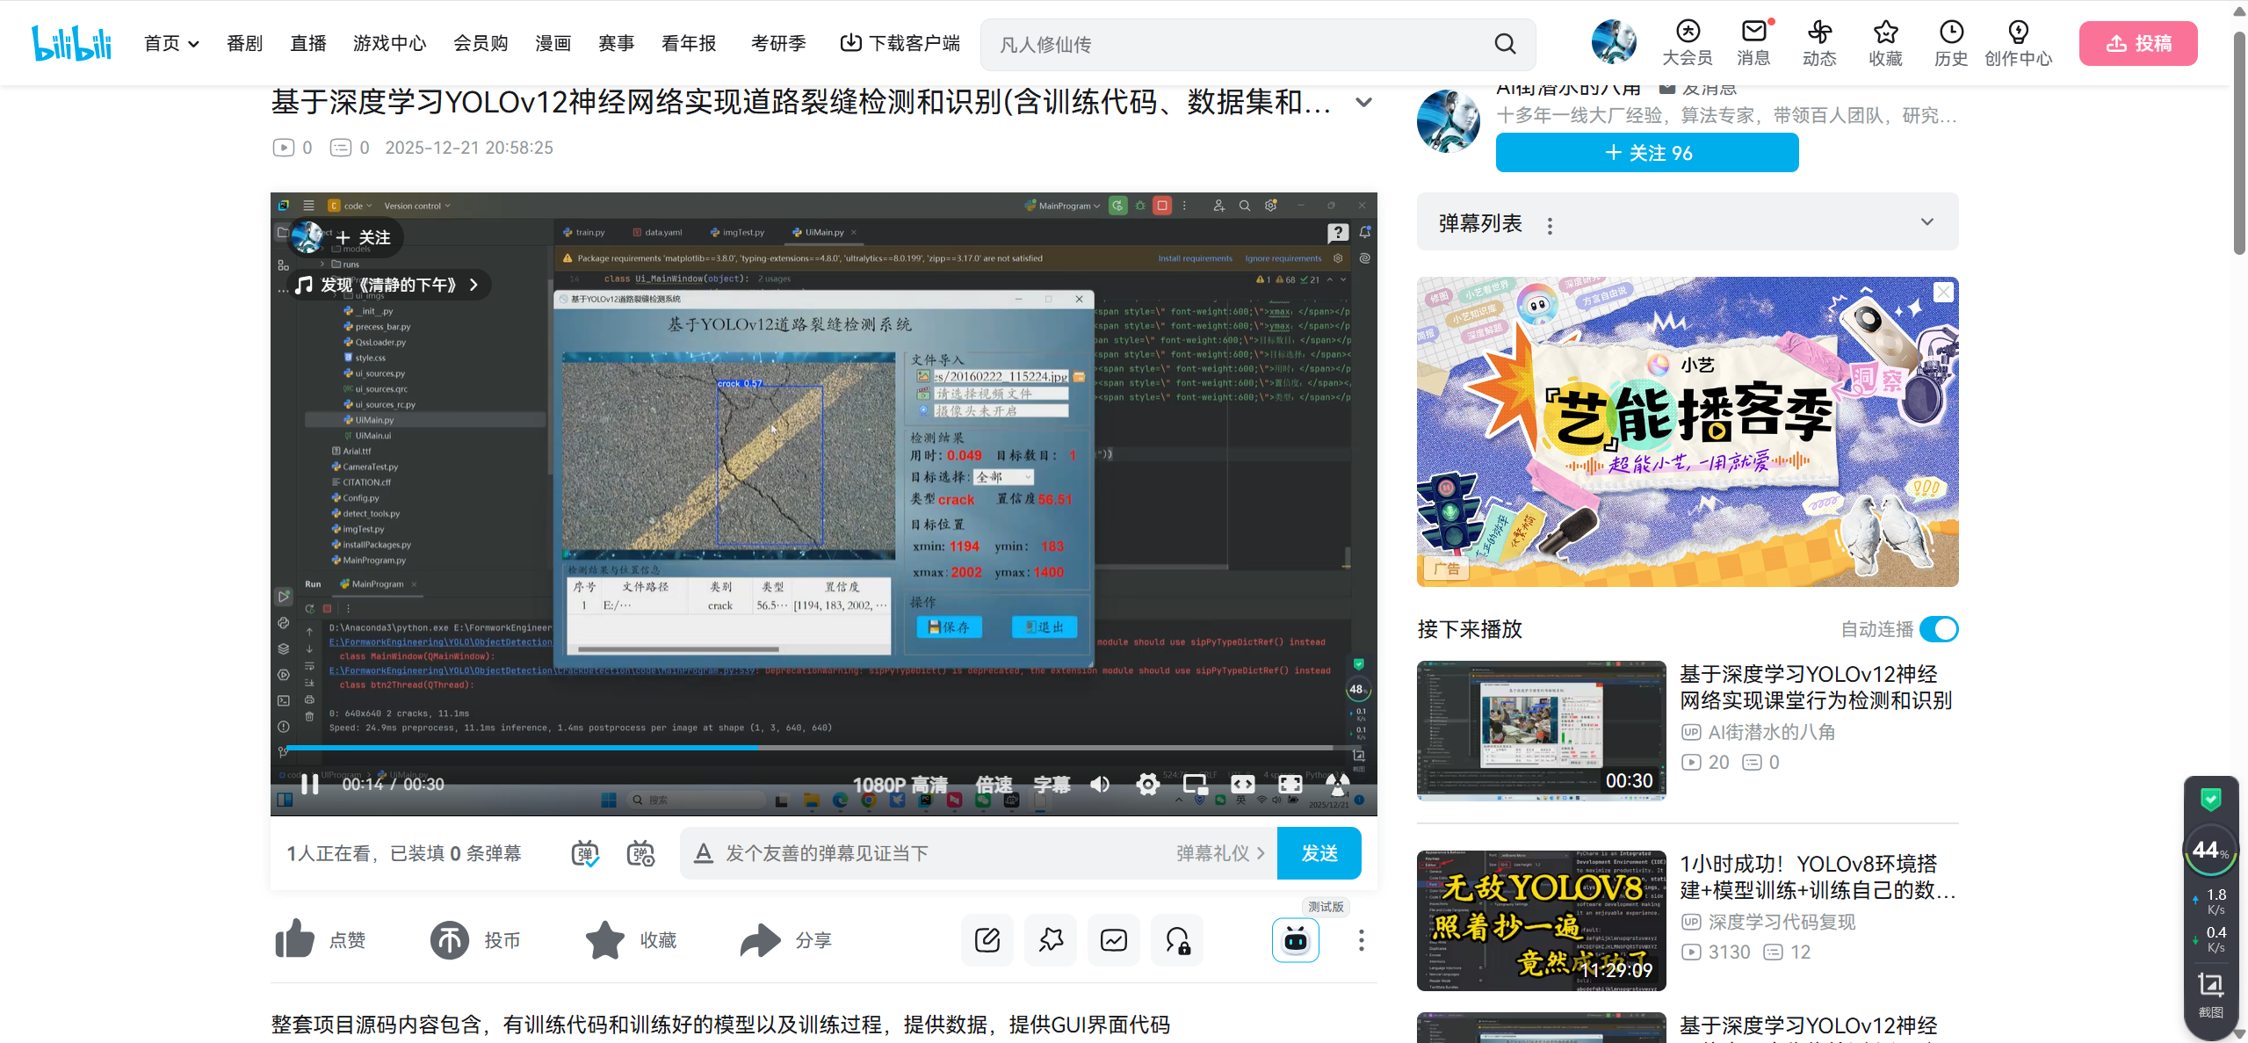Click the star 收藏 favorite icon below video
Viewport: 2248px width, 1043px height.
tap(605, 940)
